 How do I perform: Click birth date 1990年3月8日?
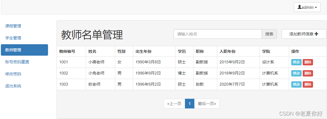pyautogui.click(x=148, y=62)
